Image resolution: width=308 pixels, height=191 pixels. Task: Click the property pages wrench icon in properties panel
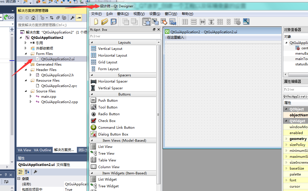click(35, 172)
